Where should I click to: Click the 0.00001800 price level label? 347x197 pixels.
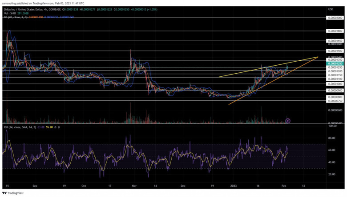point(335,31)
